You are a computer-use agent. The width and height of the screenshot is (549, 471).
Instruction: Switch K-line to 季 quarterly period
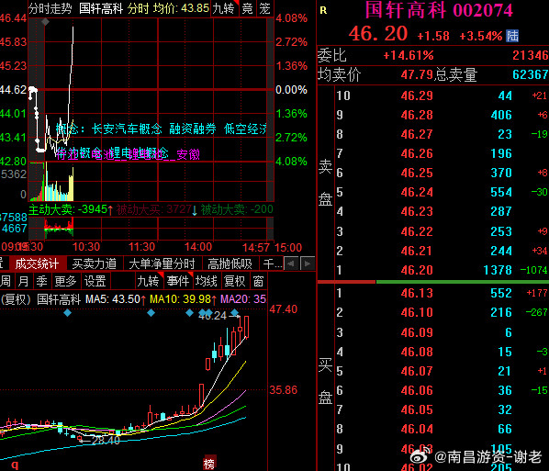41,281
